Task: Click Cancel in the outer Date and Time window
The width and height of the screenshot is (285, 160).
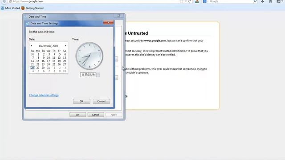Action: [x=96, y=115]
